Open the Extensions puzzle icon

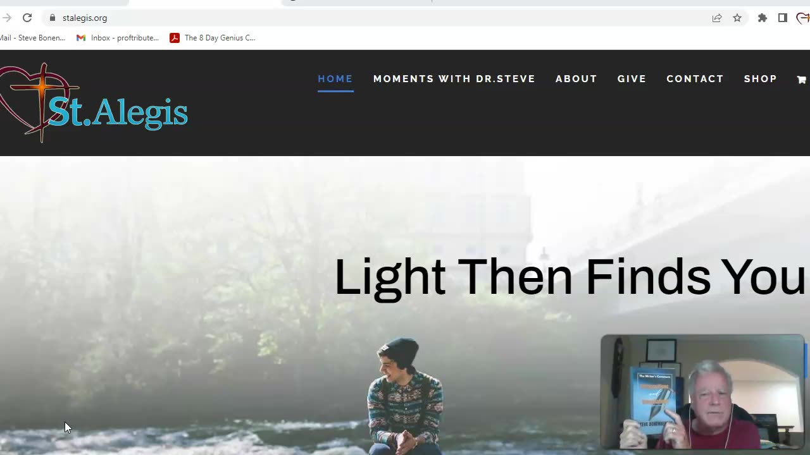click(x=763, y=18)
